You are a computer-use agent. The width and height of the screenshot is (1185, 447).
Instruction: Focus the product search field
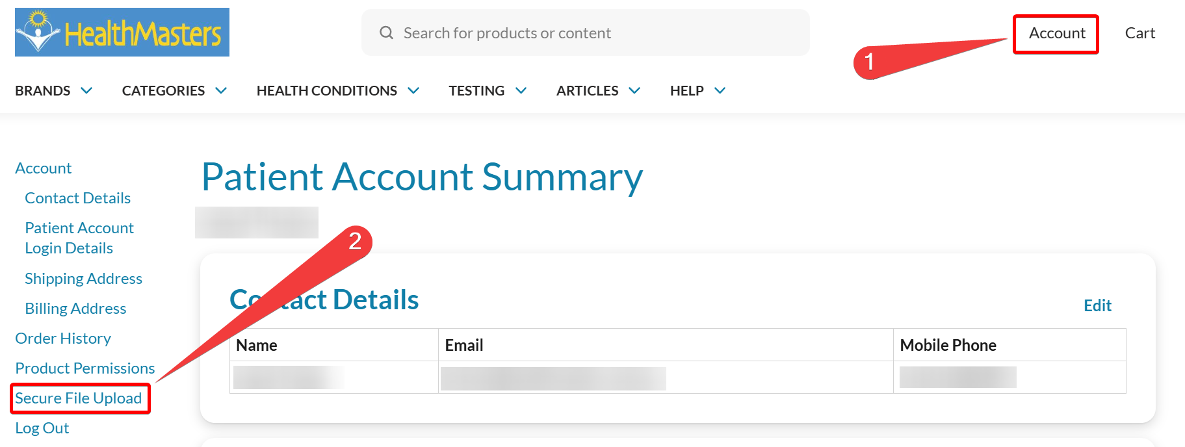[x=585, y=32]
